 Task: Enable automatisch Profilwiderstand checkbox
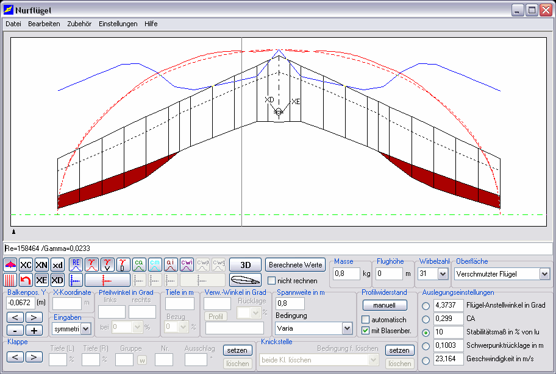click(366, 319)
